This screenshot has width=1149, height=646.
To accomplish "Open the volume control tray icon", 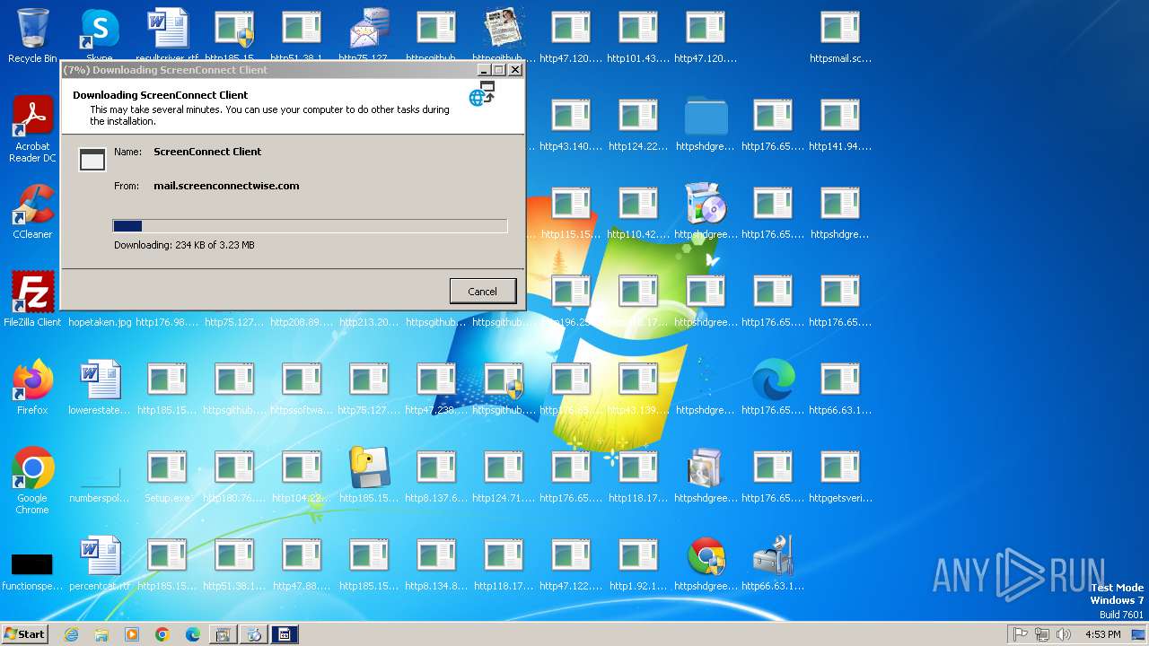I will pyautogui.click(x=1064, y=634).
